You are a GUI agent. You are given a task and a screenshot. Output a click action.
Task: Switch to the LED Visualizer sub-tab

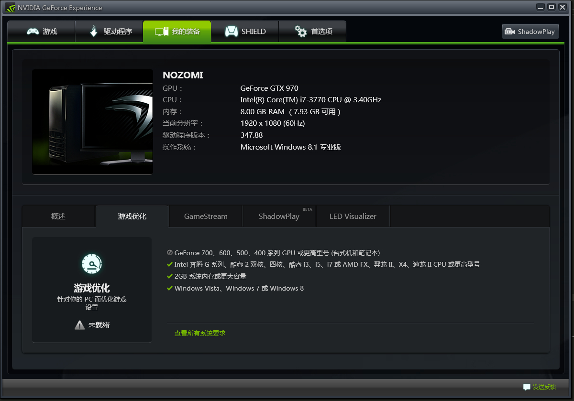(x=353, y=216)
